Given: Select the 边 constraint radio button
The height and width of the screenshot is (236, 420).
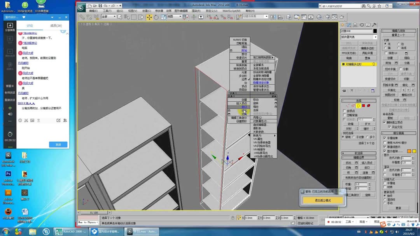Looking at the screenshot, I should pos(399,44).
